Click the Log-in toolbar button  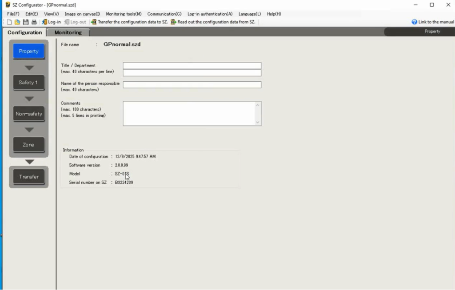(x=51, y=22)
